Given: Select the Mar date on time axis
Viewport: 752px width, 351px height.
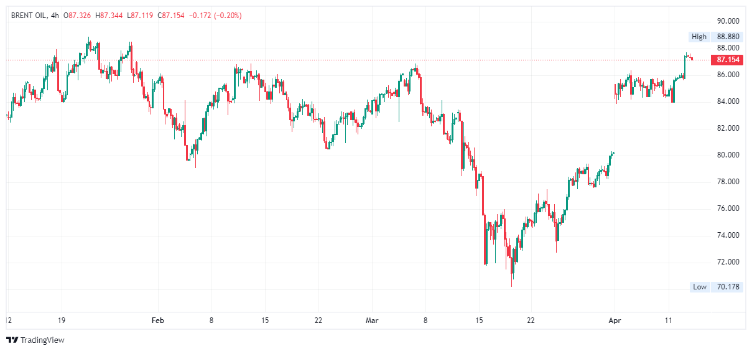Looking at the screenshot, I should [372, 321].
